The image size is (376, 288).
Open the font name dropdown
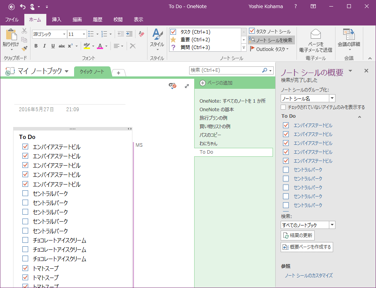[64, 34]
